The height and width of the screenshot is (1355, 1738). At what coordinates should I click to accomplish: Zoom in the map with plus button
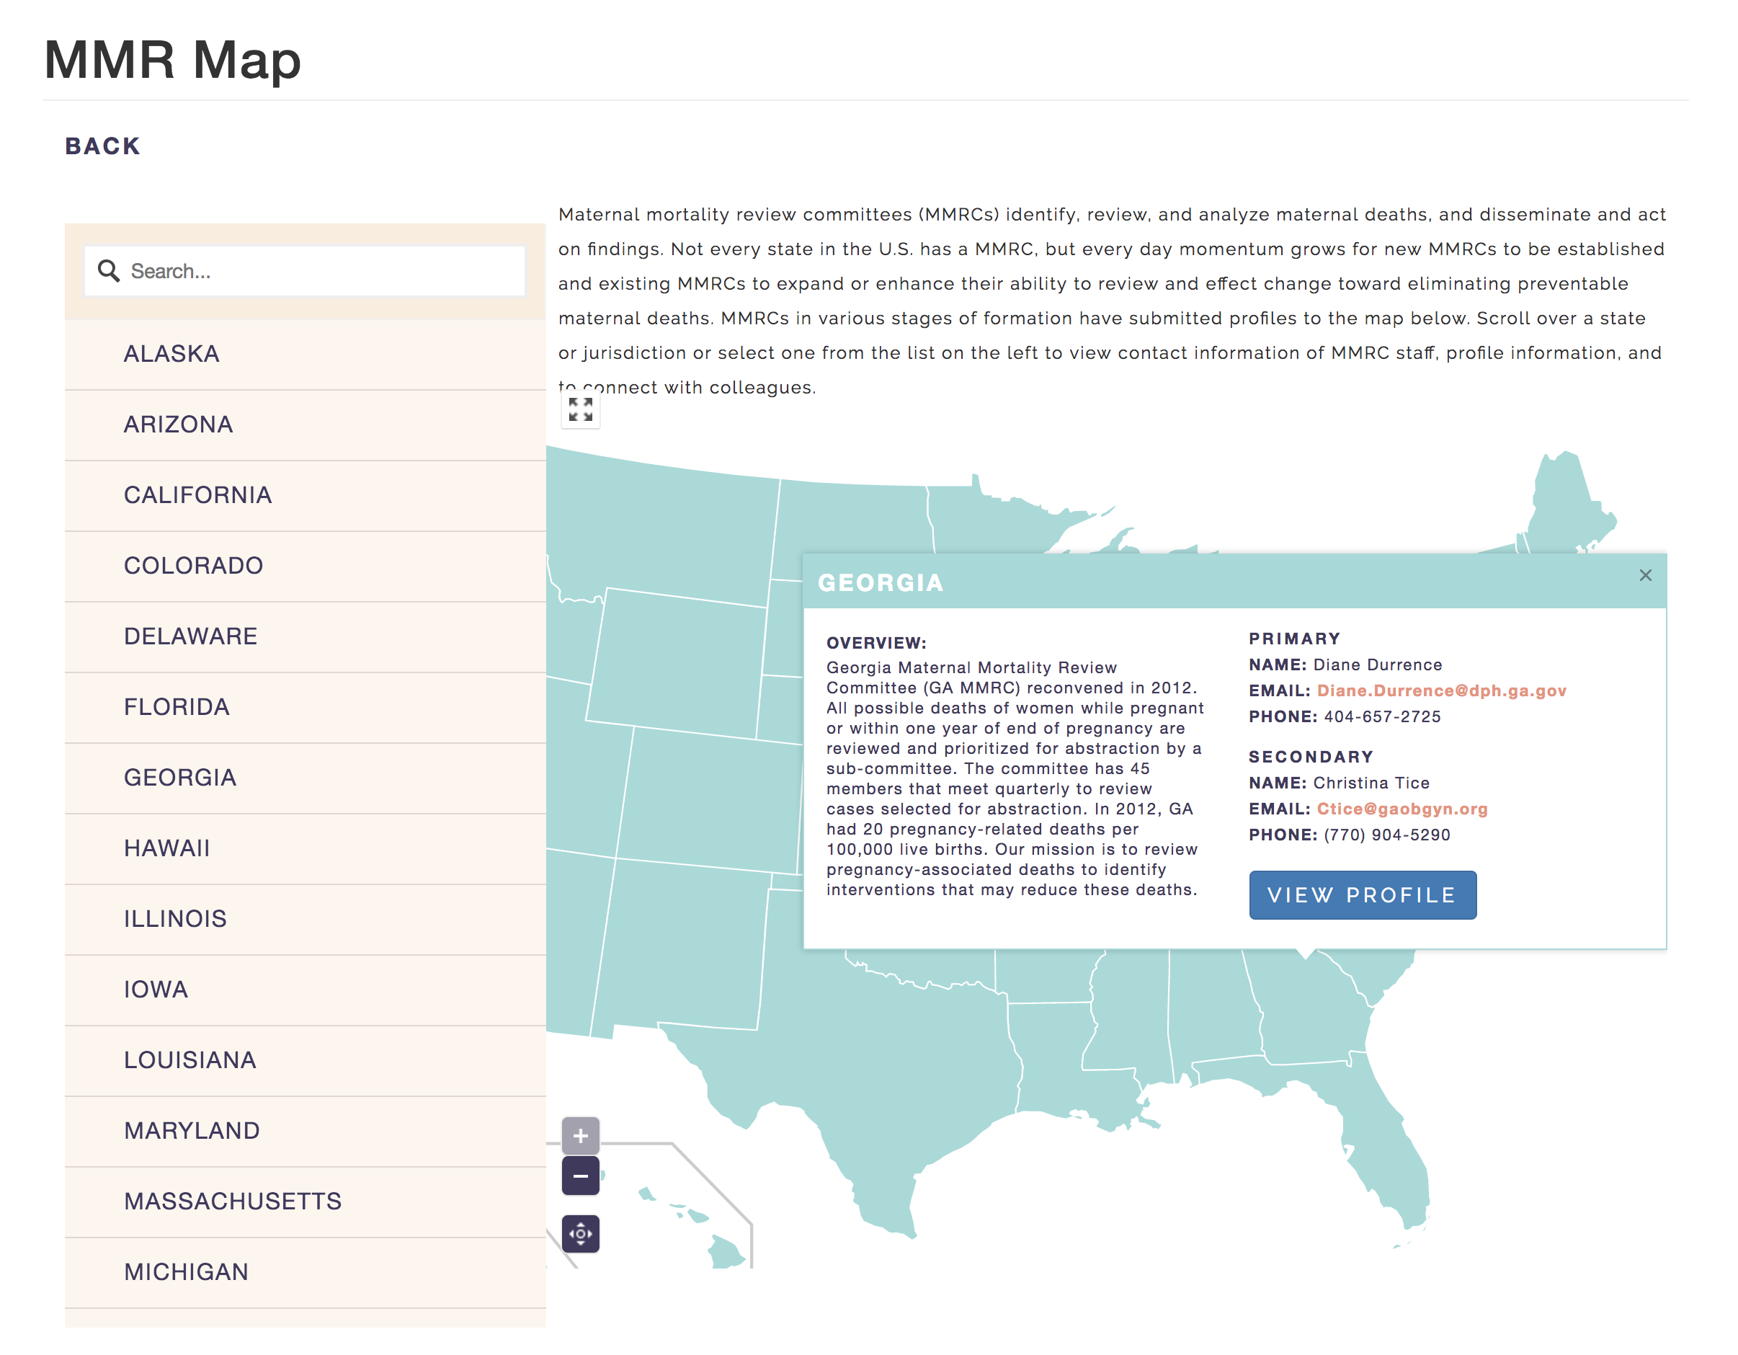point(580,1135)
